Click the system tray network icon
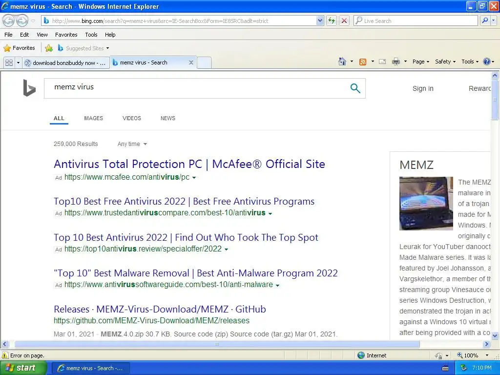Viewport: 500px width, 375px height. 463,368
